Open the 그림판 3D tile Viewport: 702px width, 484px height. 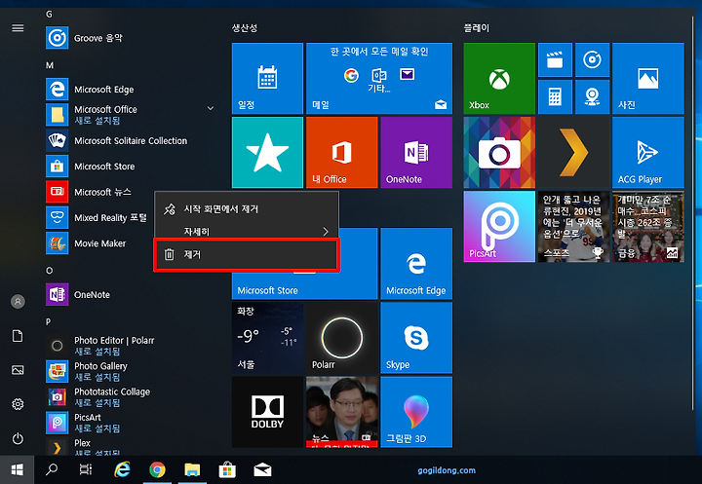[x=416, y=412]
